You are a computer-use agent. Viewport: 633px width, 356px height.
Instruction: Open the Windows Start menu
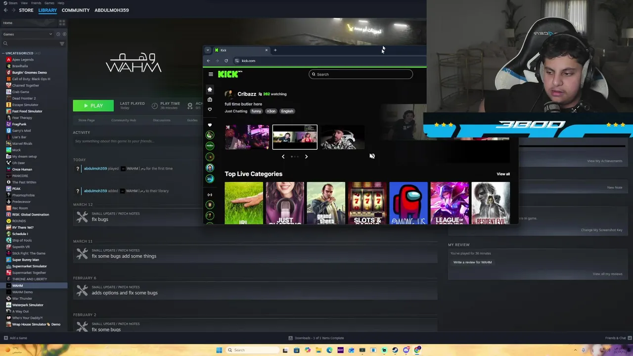coord(219,350)
